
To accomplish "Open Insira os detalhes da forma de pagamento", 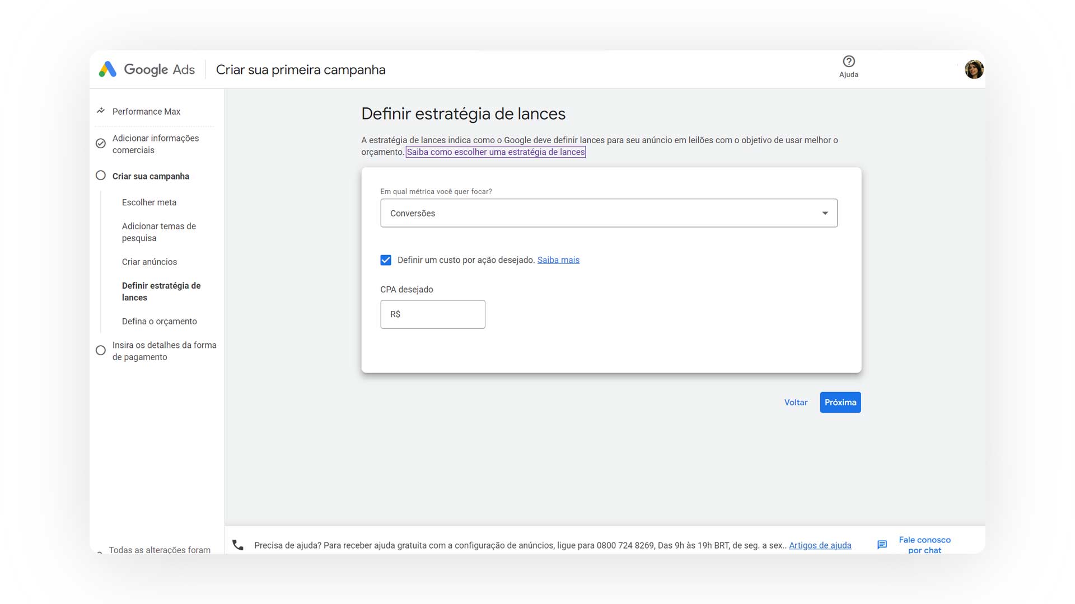I will point(164,351).
